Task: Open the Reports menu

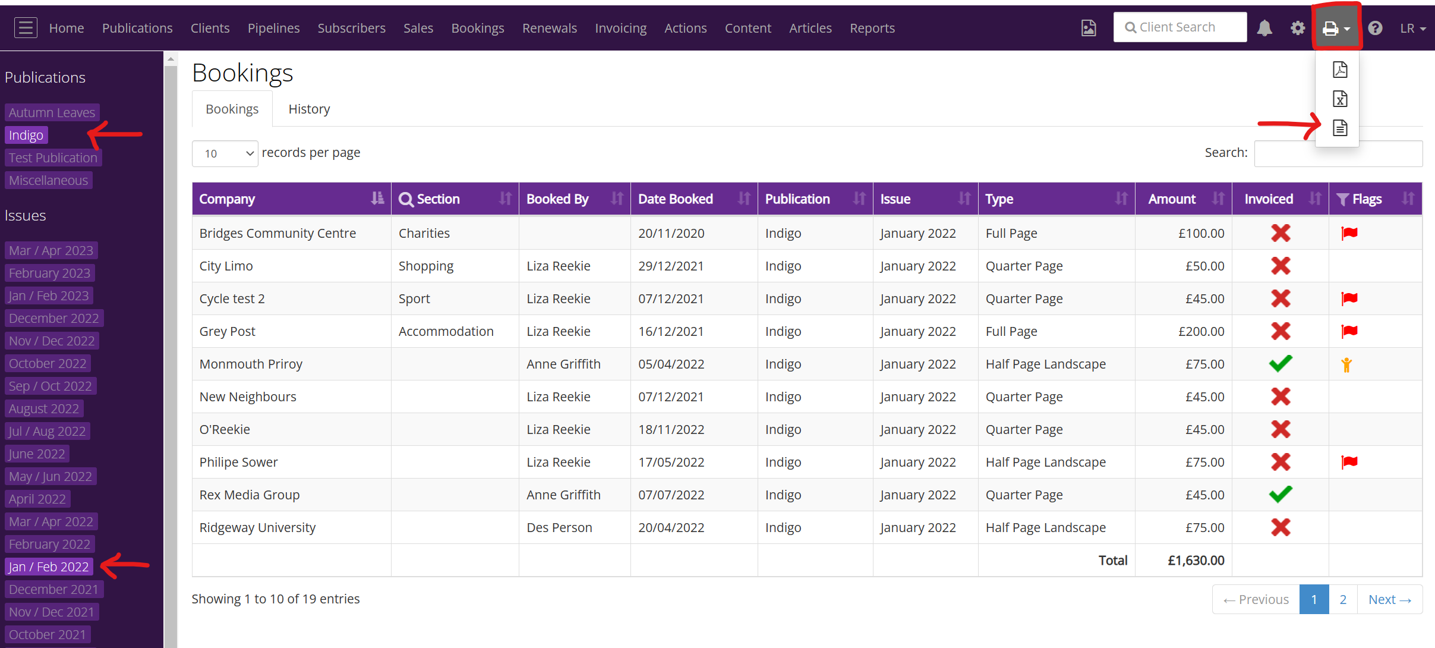Action: (x=872, y=28)
